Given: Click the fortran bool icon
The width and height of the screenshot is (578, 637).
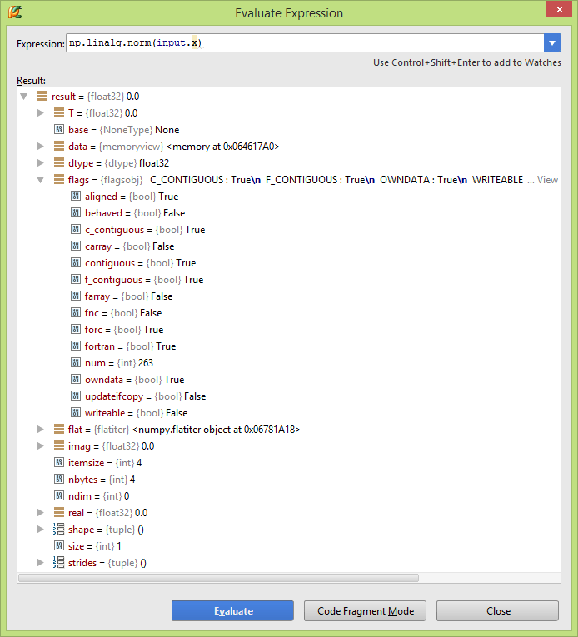Looking at the screenshot, I should (x=76, y=346).
